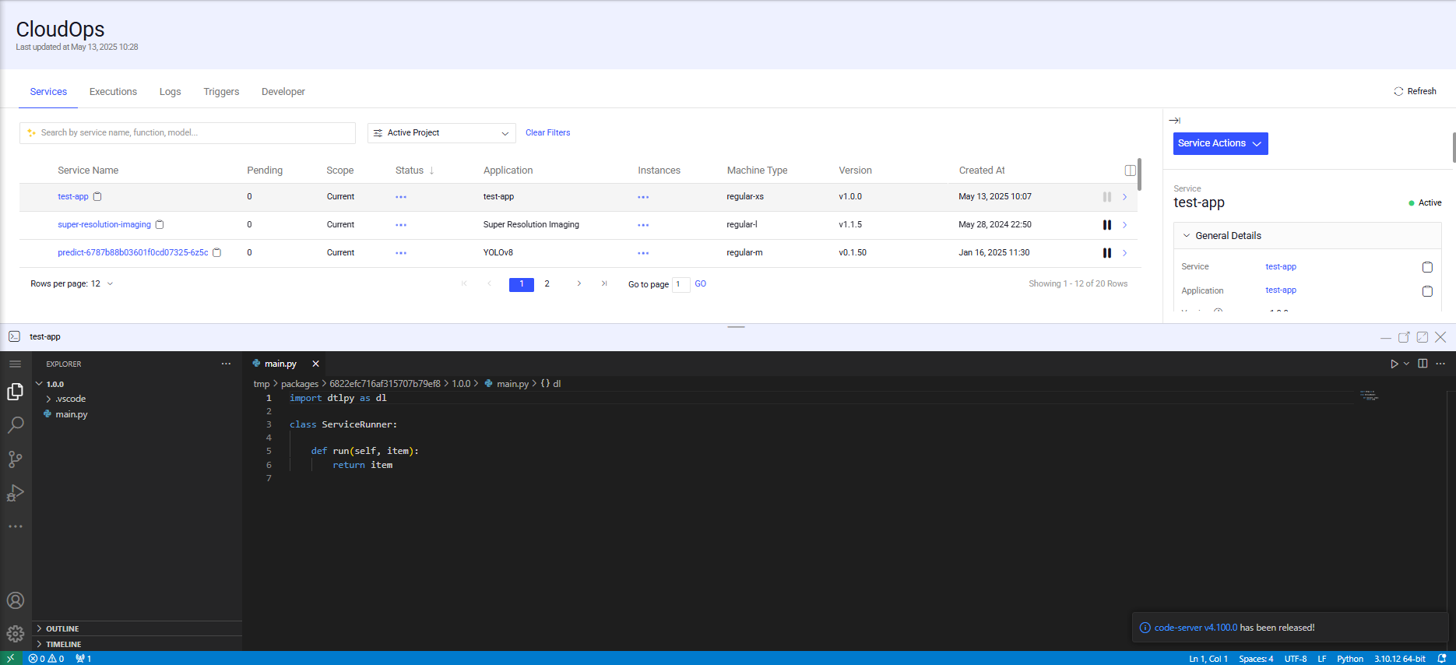The width and height of the screenshot is (1456, 665).
Task: Copy predict-6787b88b service name icon
Action: click(217, 252)
